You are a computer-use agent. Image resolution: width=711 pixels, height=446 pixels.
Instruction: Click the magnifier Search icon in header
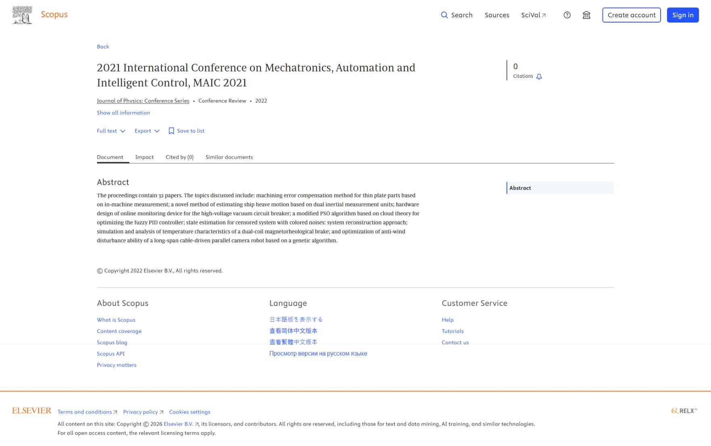pyautogui.click(x=444, y=15)
